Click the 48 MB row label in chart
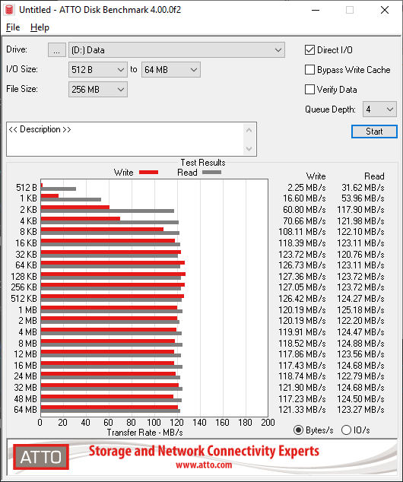The height and width of the screenshot is (482, 403). 26,398
